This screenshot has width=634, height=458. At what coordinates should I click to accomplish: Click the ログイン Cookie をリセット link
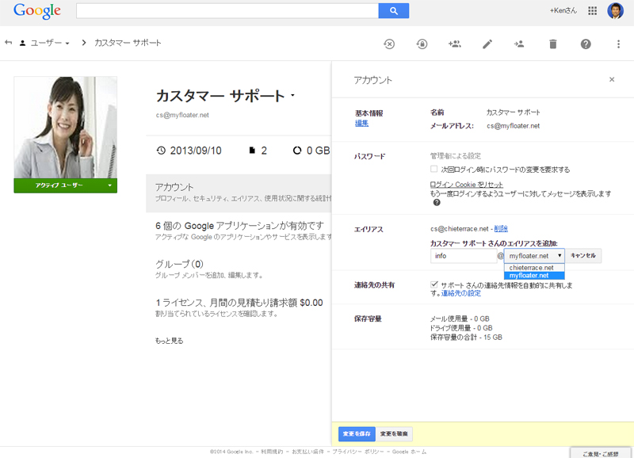click(x=466, y=185)
